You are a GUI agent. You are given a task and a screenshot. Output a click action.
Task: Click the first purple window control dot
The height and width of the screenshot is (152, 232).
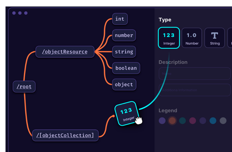(x=14, y=13)
